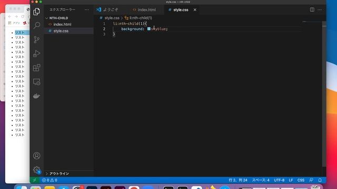This screenshot has width=337, height=189.
Task: Click the remote window indicator in status bar
Action: pos(34,180)
